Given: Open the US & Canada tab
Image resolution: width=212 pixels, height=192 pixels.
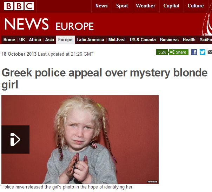Looking at the screenshot, I should (143, 40).
